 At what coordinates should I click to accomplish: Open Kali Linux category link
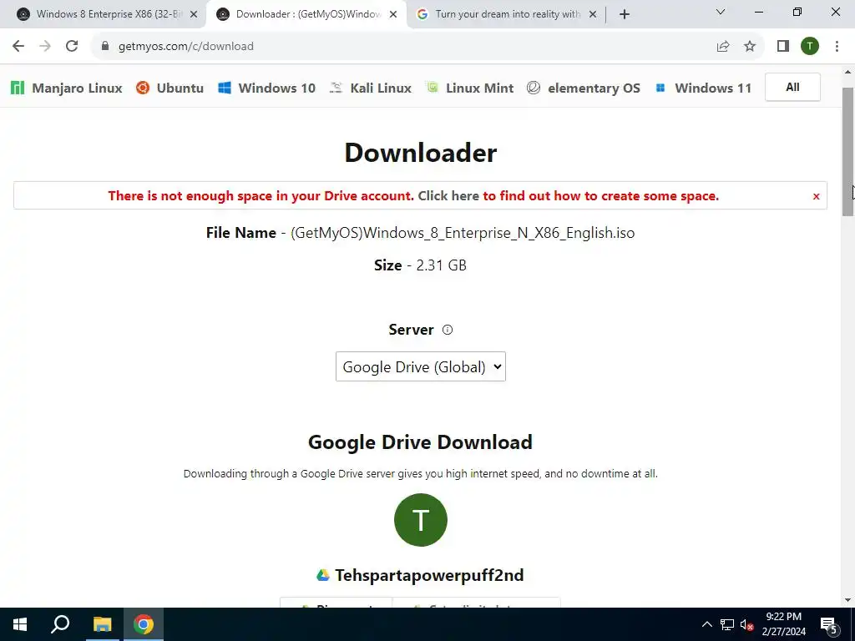coord(371,88)
